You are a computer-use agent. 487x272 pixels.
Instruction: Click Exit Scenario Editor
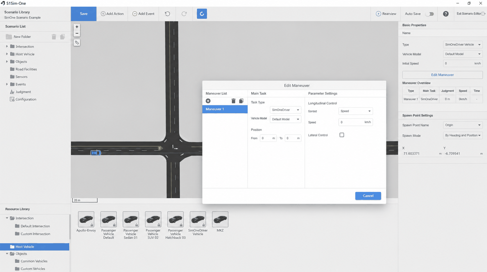click(471, 14)
